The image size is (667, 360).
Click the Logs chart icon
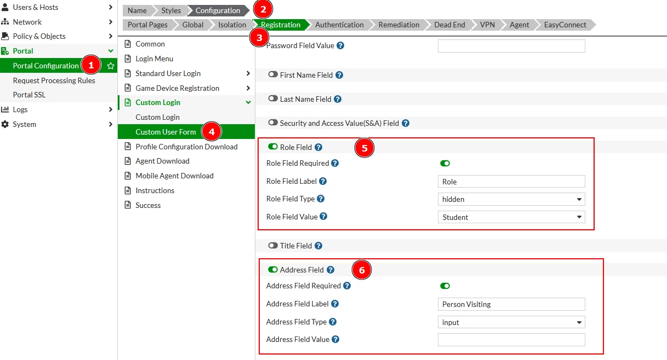(5, 109)
